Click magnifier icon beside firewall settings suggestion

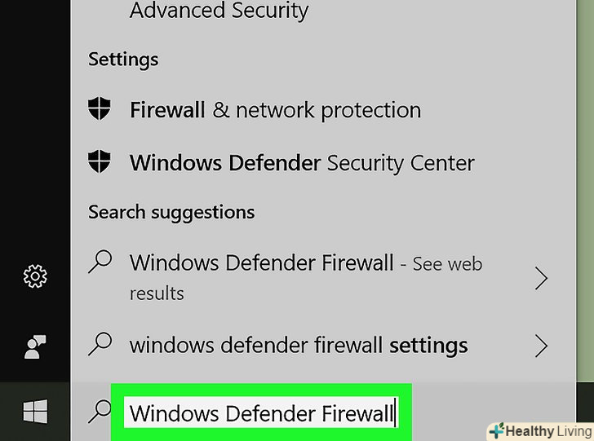click(100, 344)
